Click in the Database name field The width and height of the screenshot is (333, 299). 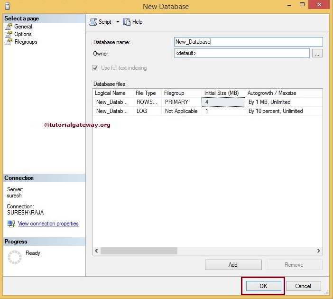(x=248, y=42)
